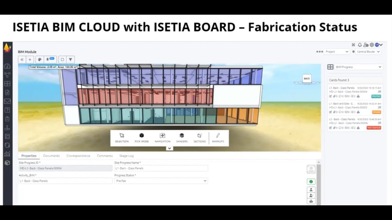Switch to the Stage Log tab
Viewport: 392px width, 220px height.
[126, 156]
